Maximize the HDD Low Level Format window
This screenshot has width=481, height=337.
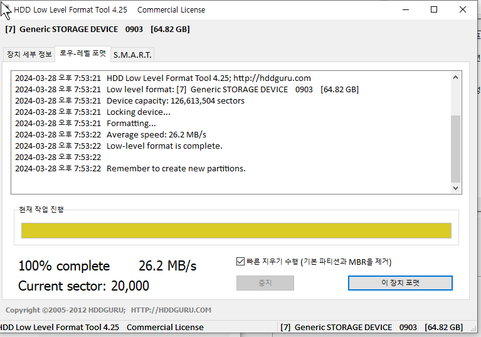434,9
